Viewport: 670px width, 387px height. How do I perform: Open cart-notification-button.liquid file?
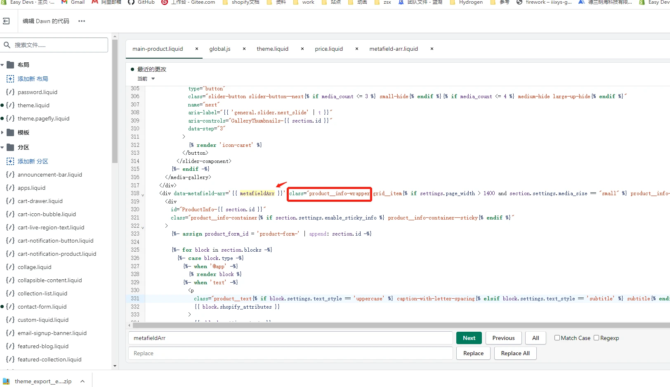tap(55, 241)
